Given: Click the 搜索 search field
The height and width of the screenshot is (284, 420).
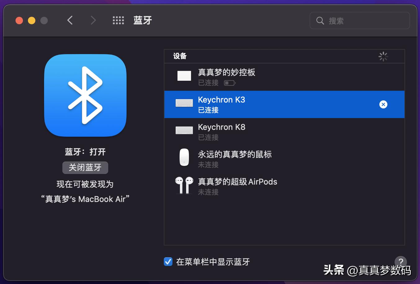Looking at the screenshot, I should click(x=359, y=20).
